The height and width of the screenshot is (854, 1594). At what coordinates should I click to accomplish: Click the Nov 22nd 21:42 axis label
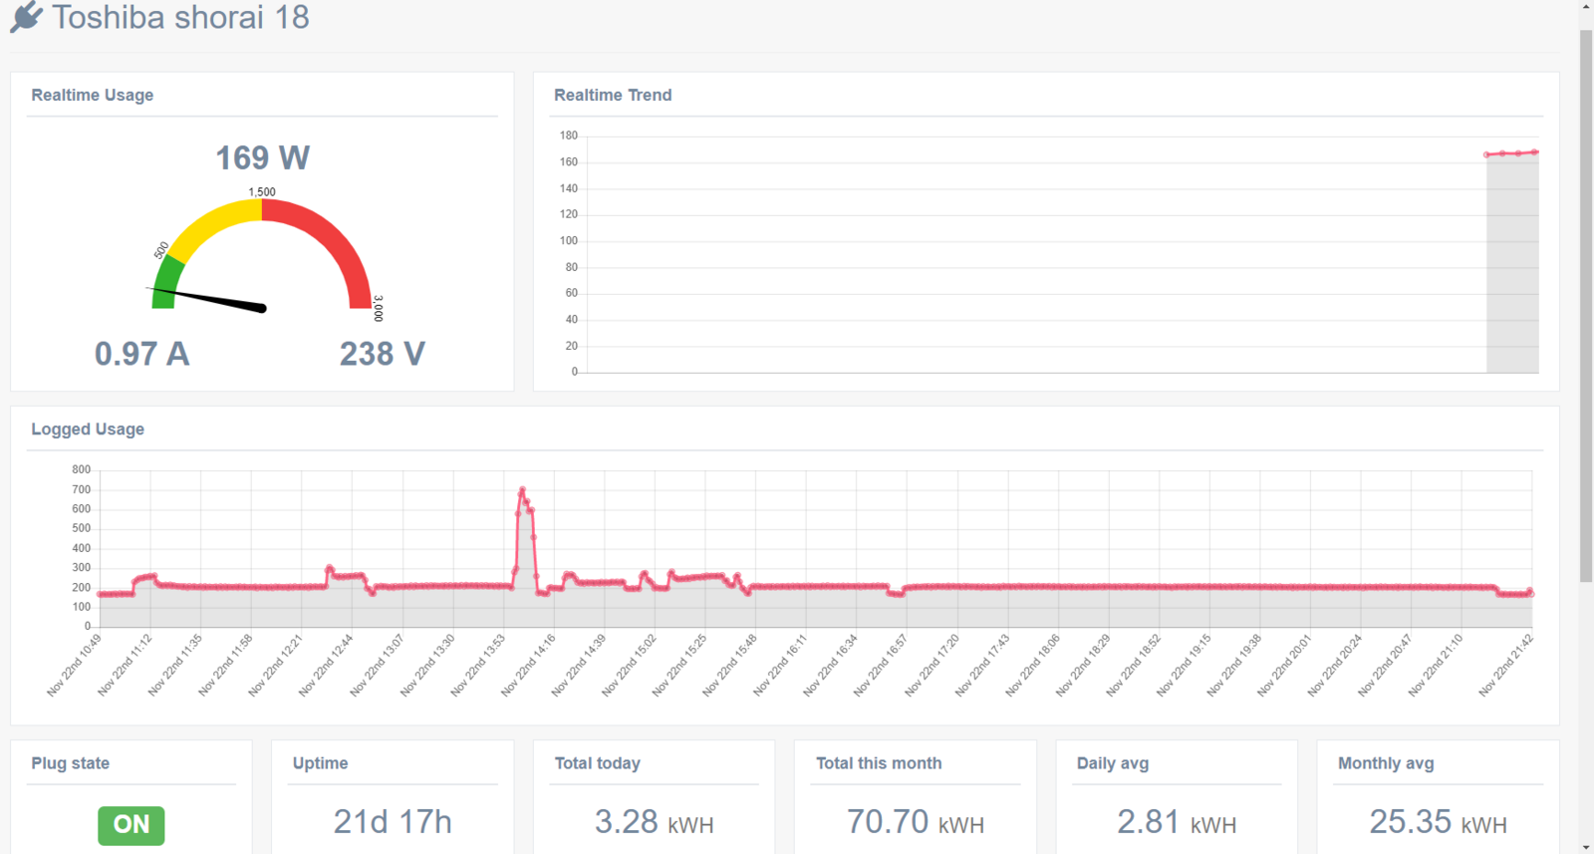(x=1506, y=665)
